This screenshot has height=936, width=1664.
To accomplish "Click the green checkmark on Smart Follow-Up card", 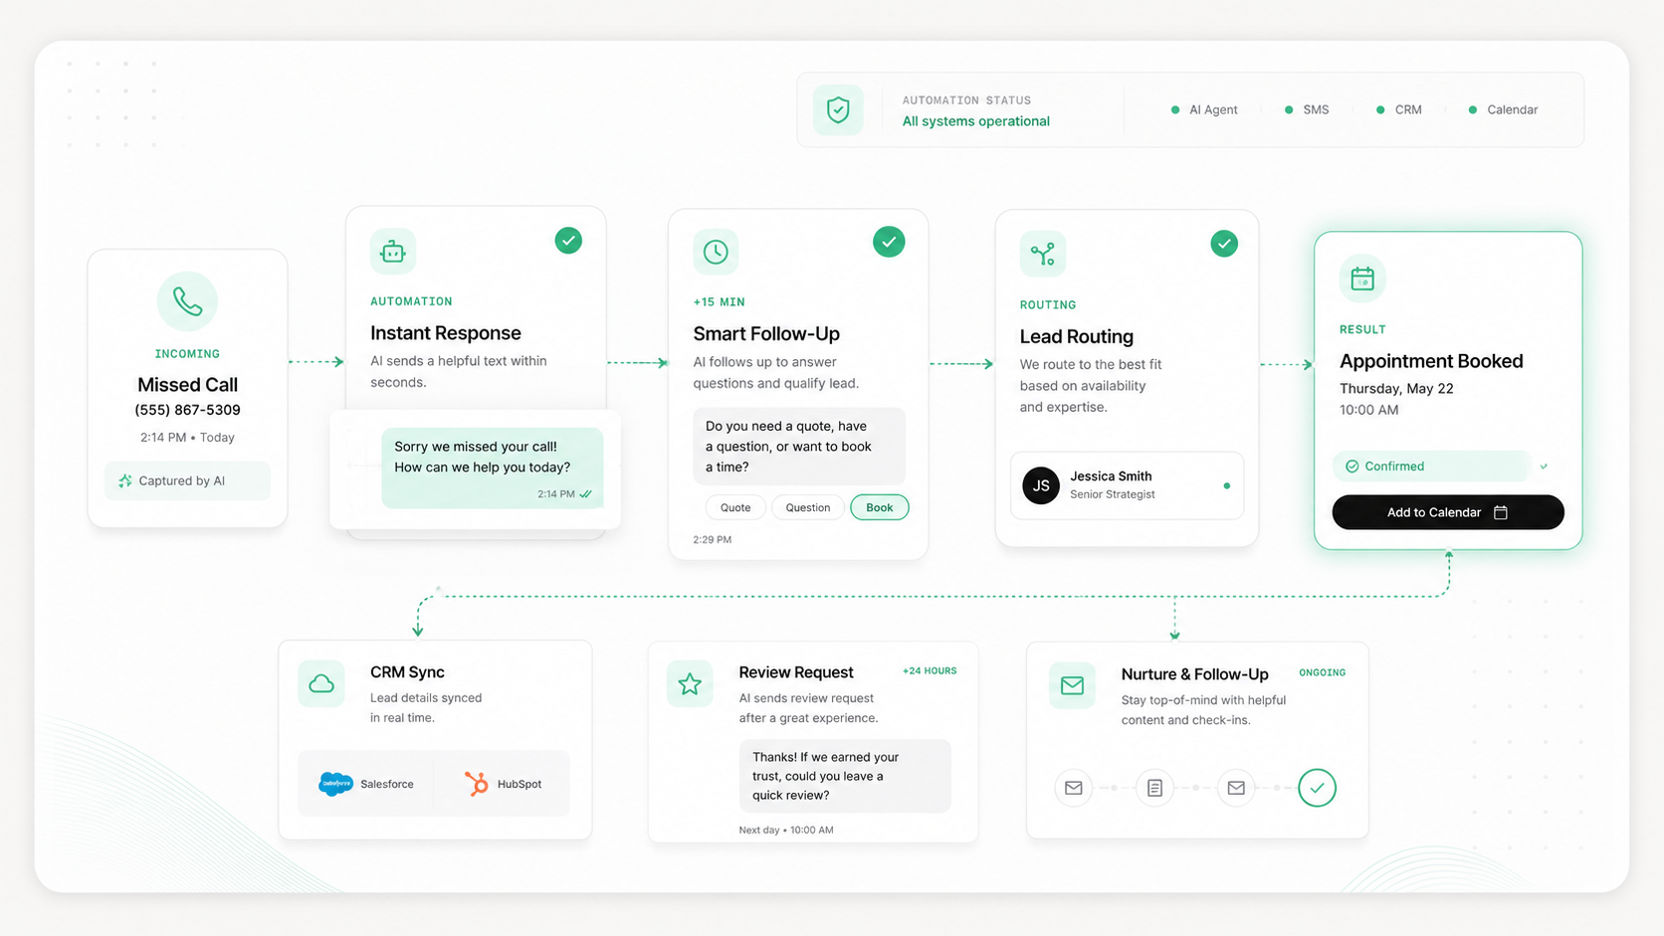I will (x=889, y=242).
